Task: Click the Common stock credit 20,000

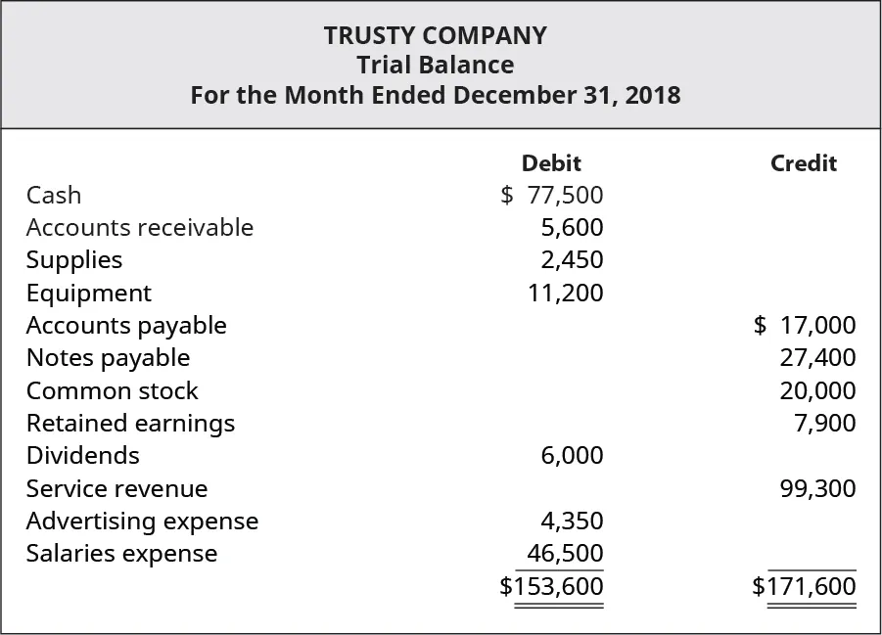Action: tap(817, 391)
